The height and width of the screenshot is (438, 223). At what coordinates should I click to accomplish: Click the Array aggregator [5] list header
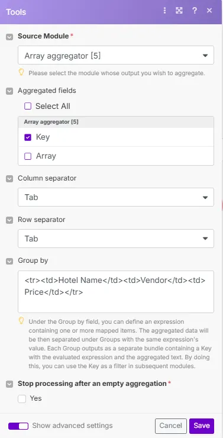click(116, 122)
